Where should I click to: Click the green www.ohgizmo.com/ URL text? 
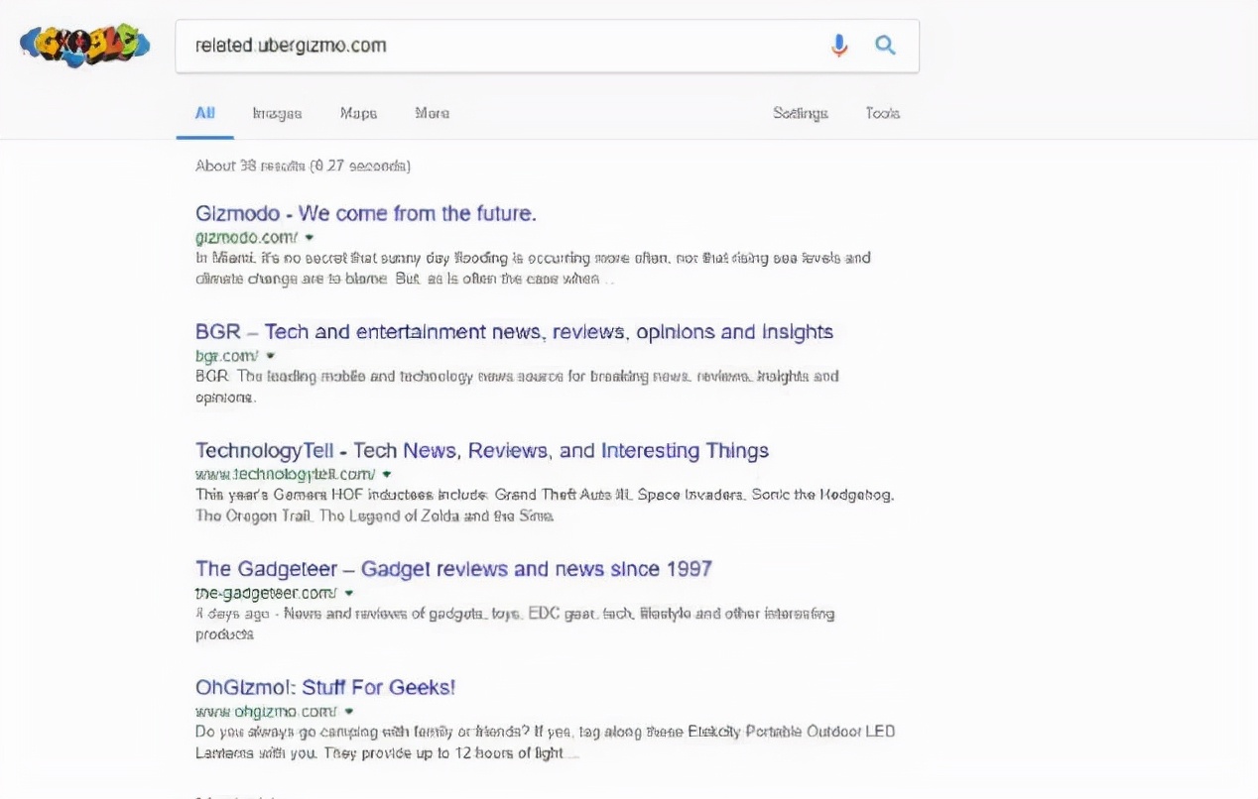267,712
